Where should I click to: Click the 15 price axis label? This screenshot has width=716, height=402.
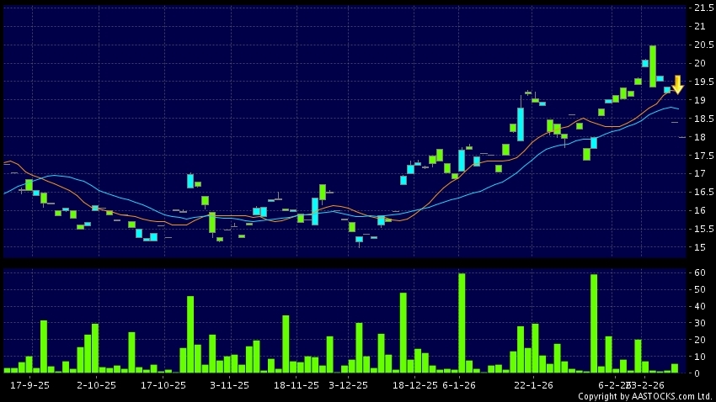pos(697,247)
